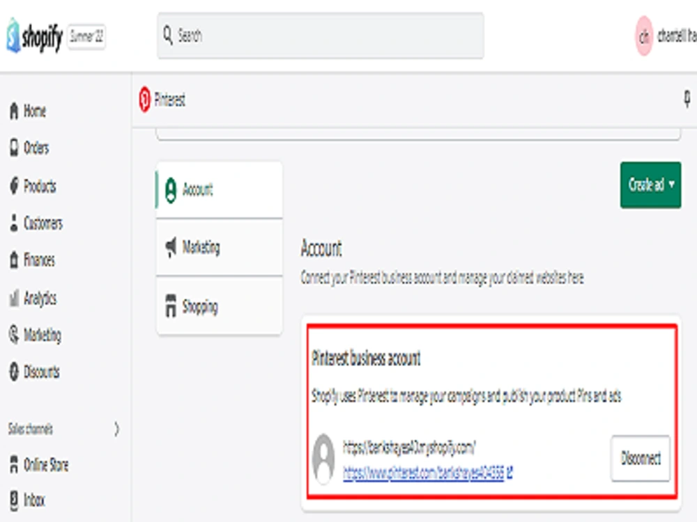
Task: Open the pinterest.com profile link
Action: point(424,473)
